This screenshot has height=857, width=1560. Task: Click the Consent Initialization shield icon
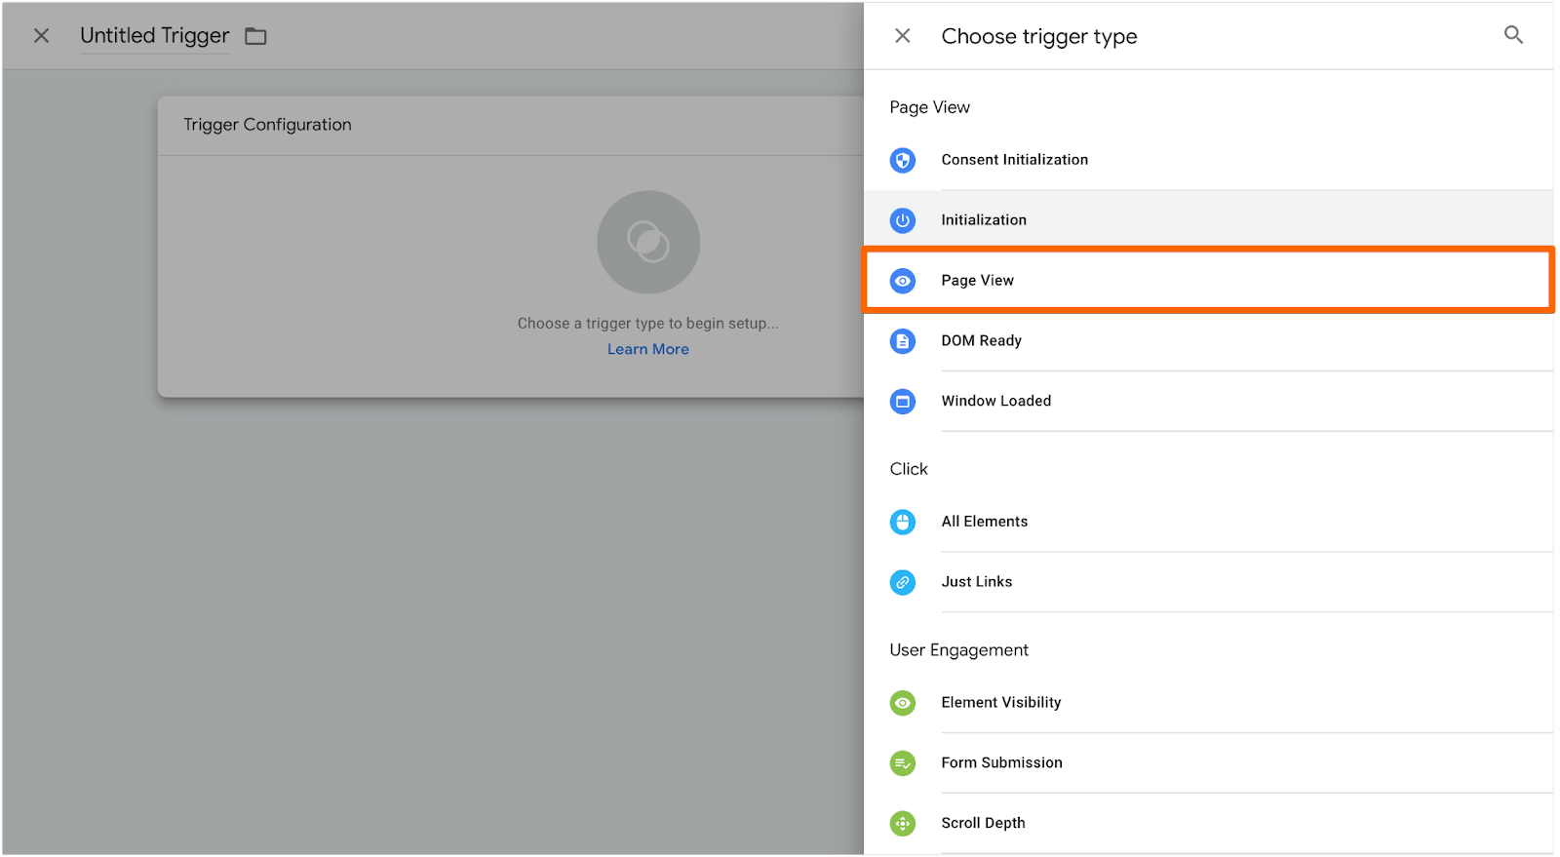pos(903,160)
